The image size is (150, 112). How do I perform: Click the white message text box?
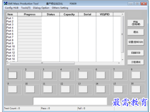[70, 101]
